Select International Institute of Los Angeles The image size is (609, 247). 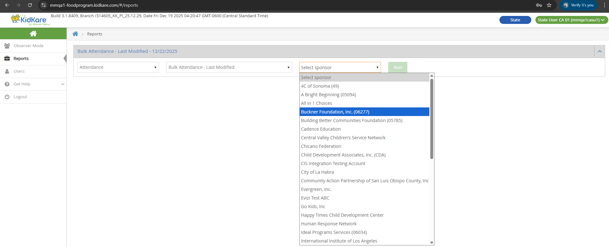pyautogui.click(x=364, y=241)
